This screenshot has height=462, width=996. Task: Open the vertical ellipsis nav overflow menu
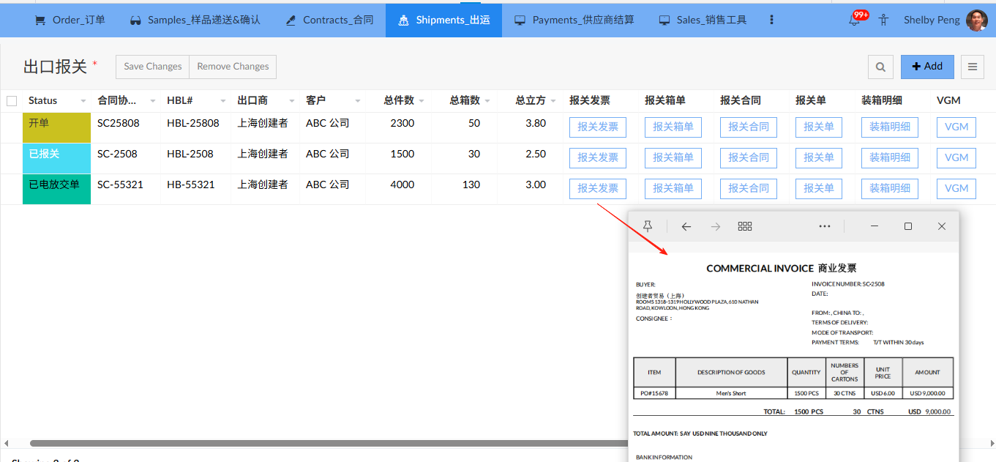771,21
